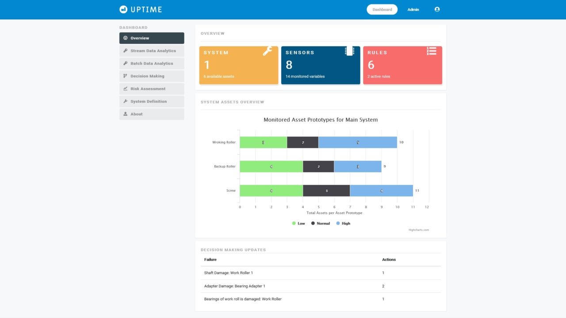Click the branch icon beside Decision Making
This screenshot has width=566, height=318.
[x=126, y=76]
